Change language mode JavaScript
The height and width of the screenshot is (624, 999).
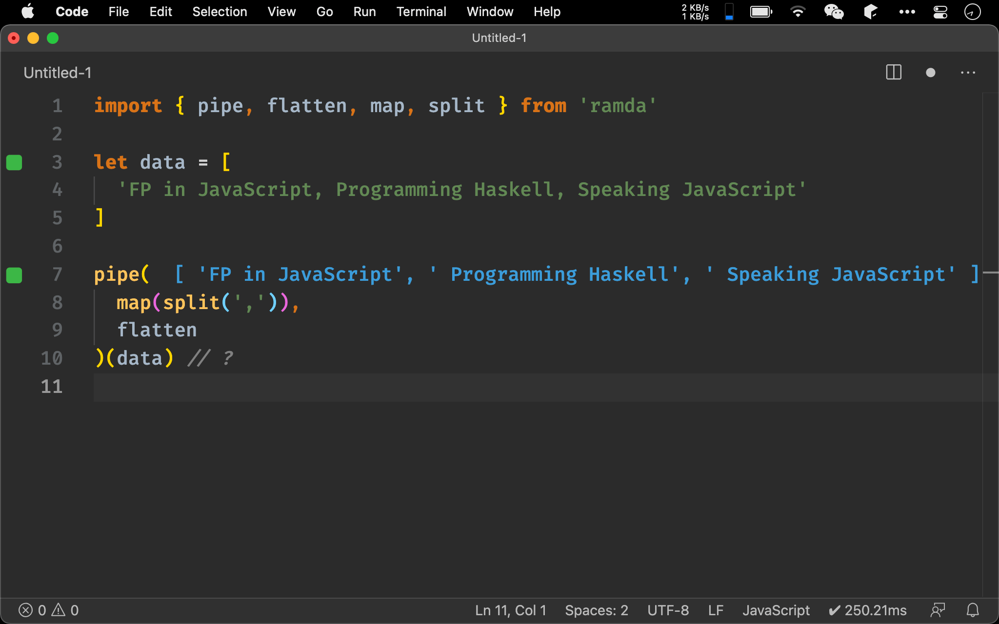pyautogui.click(x=776, y=610)
